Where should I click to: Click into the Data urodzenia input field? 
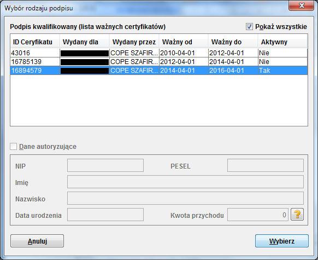pyautogui.click(x=105, y=215)
